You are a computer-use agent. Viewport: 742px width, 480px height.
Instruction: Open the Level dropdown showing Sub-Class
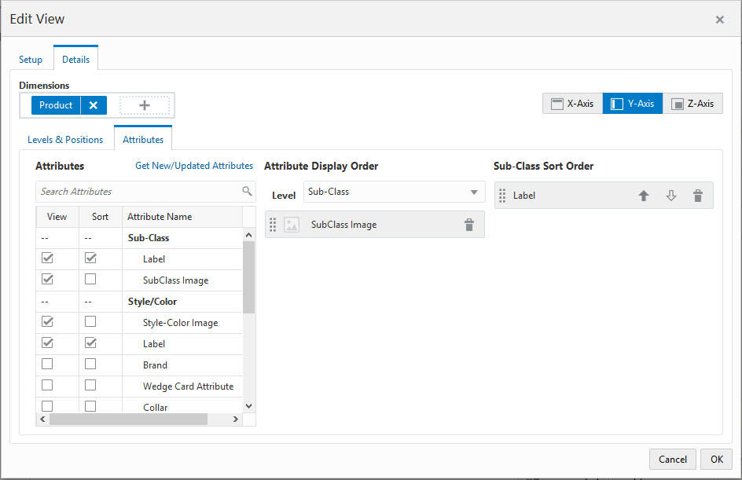(x=393, y=192)
